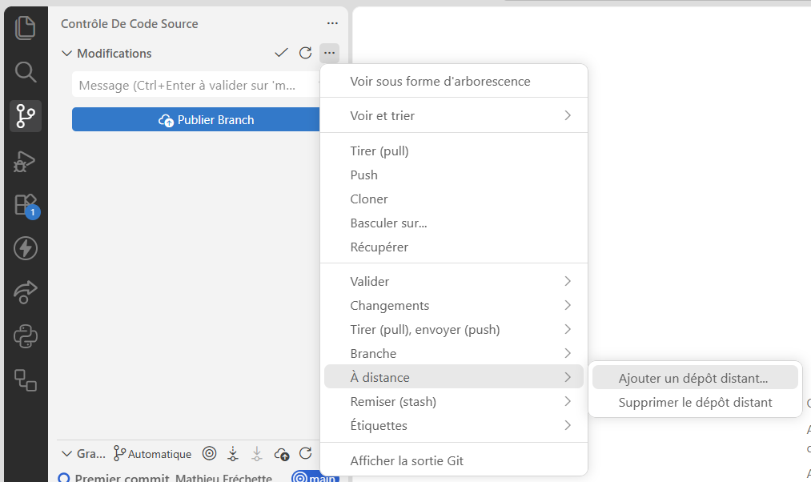Click the commit message input field
This screenshot has width=811, height=482.
[x=196, y=85]
